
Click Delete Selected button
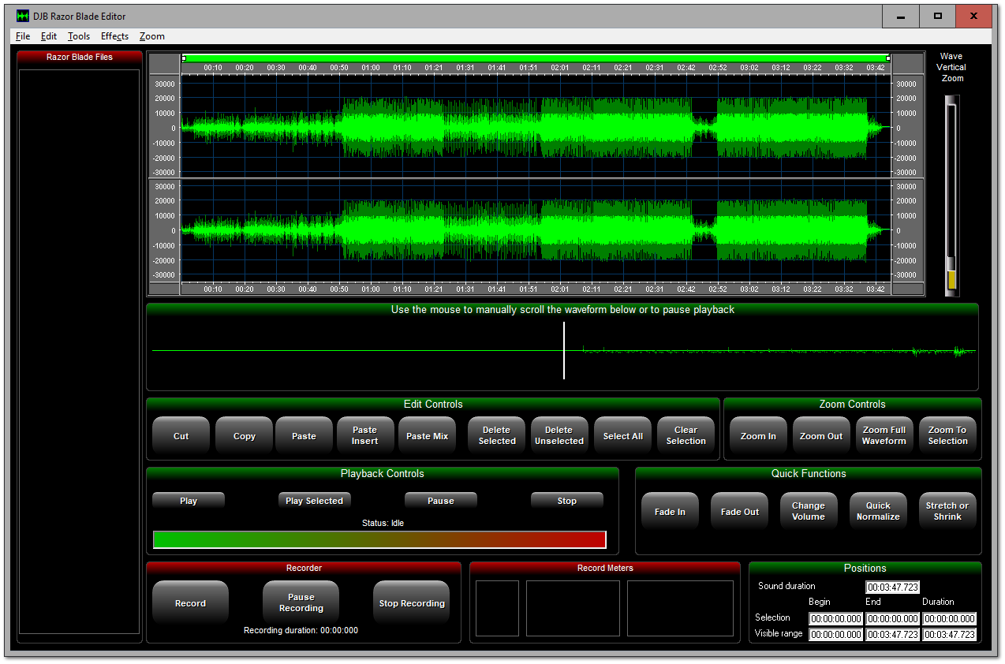(497, 436)
